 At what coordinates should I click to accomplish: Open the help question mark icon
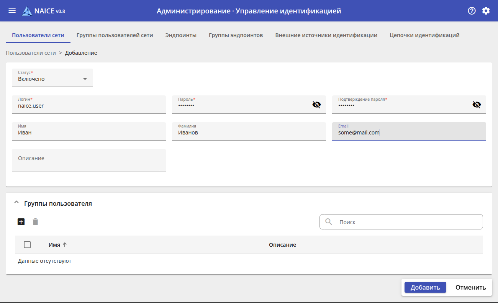pyautogui.click(x=472, y=11)
